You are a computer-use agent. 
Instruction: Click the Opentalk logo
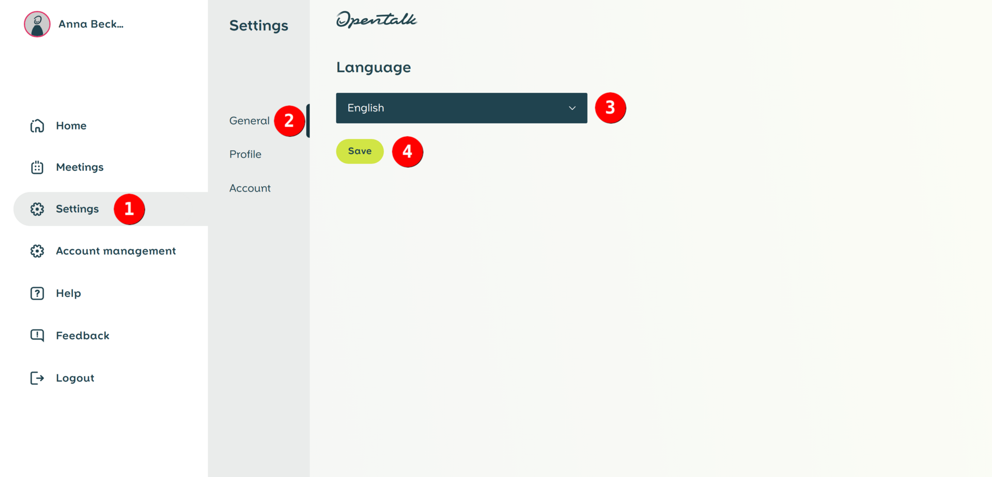(x=376, y=20)
